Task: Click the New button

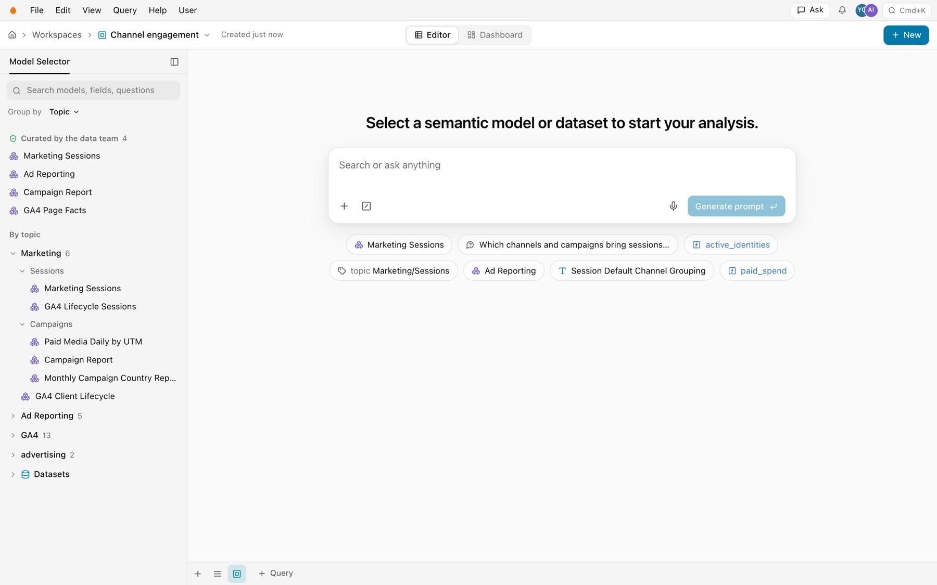Action: [x=906, y=35]
